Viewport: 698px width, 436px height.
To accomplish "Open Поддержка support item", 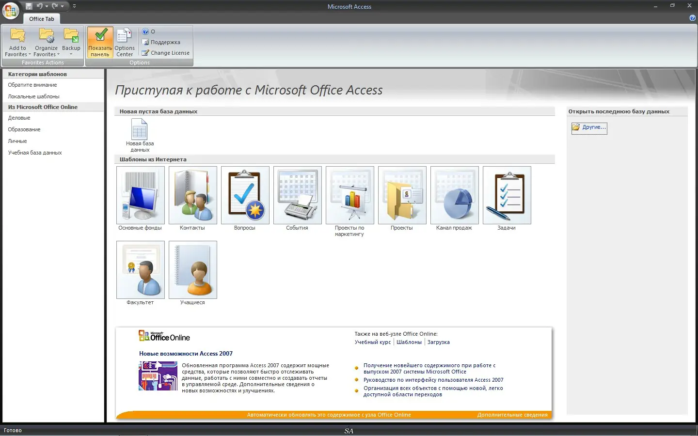I will coord(161,42).
